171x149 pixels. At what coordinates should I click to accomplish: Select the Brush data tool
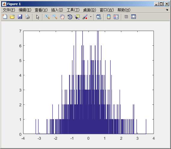(x=85, y=17)
